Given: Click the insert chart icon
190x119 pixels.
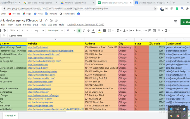Looking at the screenshot, I should click(154, 31).
